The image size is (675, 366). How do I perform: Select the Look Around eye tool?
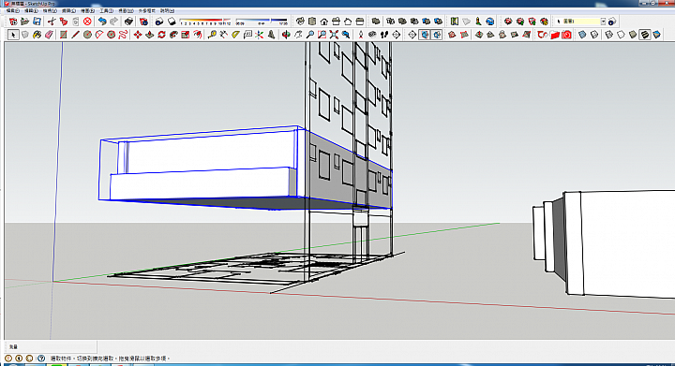pos(372,35)
